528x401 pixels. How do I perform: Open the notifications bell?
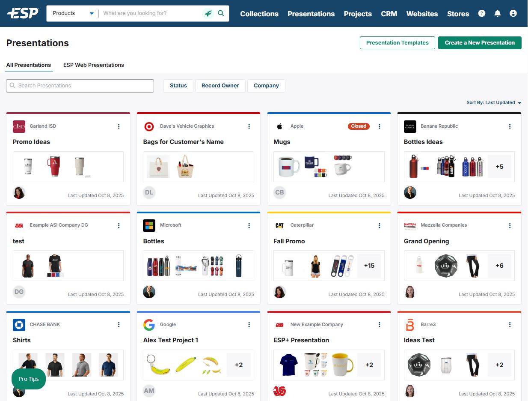tap(497, 13)
